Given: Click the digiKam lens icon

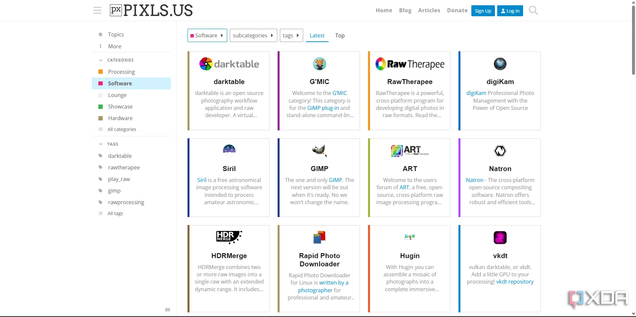Looking at the screenshot, I should [500, 64].
